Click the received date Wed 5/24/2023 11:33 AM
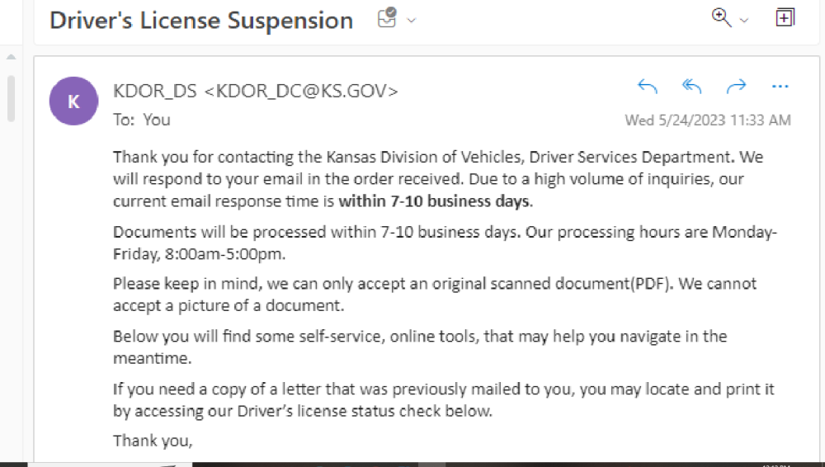Screen dimensions: 825x467 [708, 120]
